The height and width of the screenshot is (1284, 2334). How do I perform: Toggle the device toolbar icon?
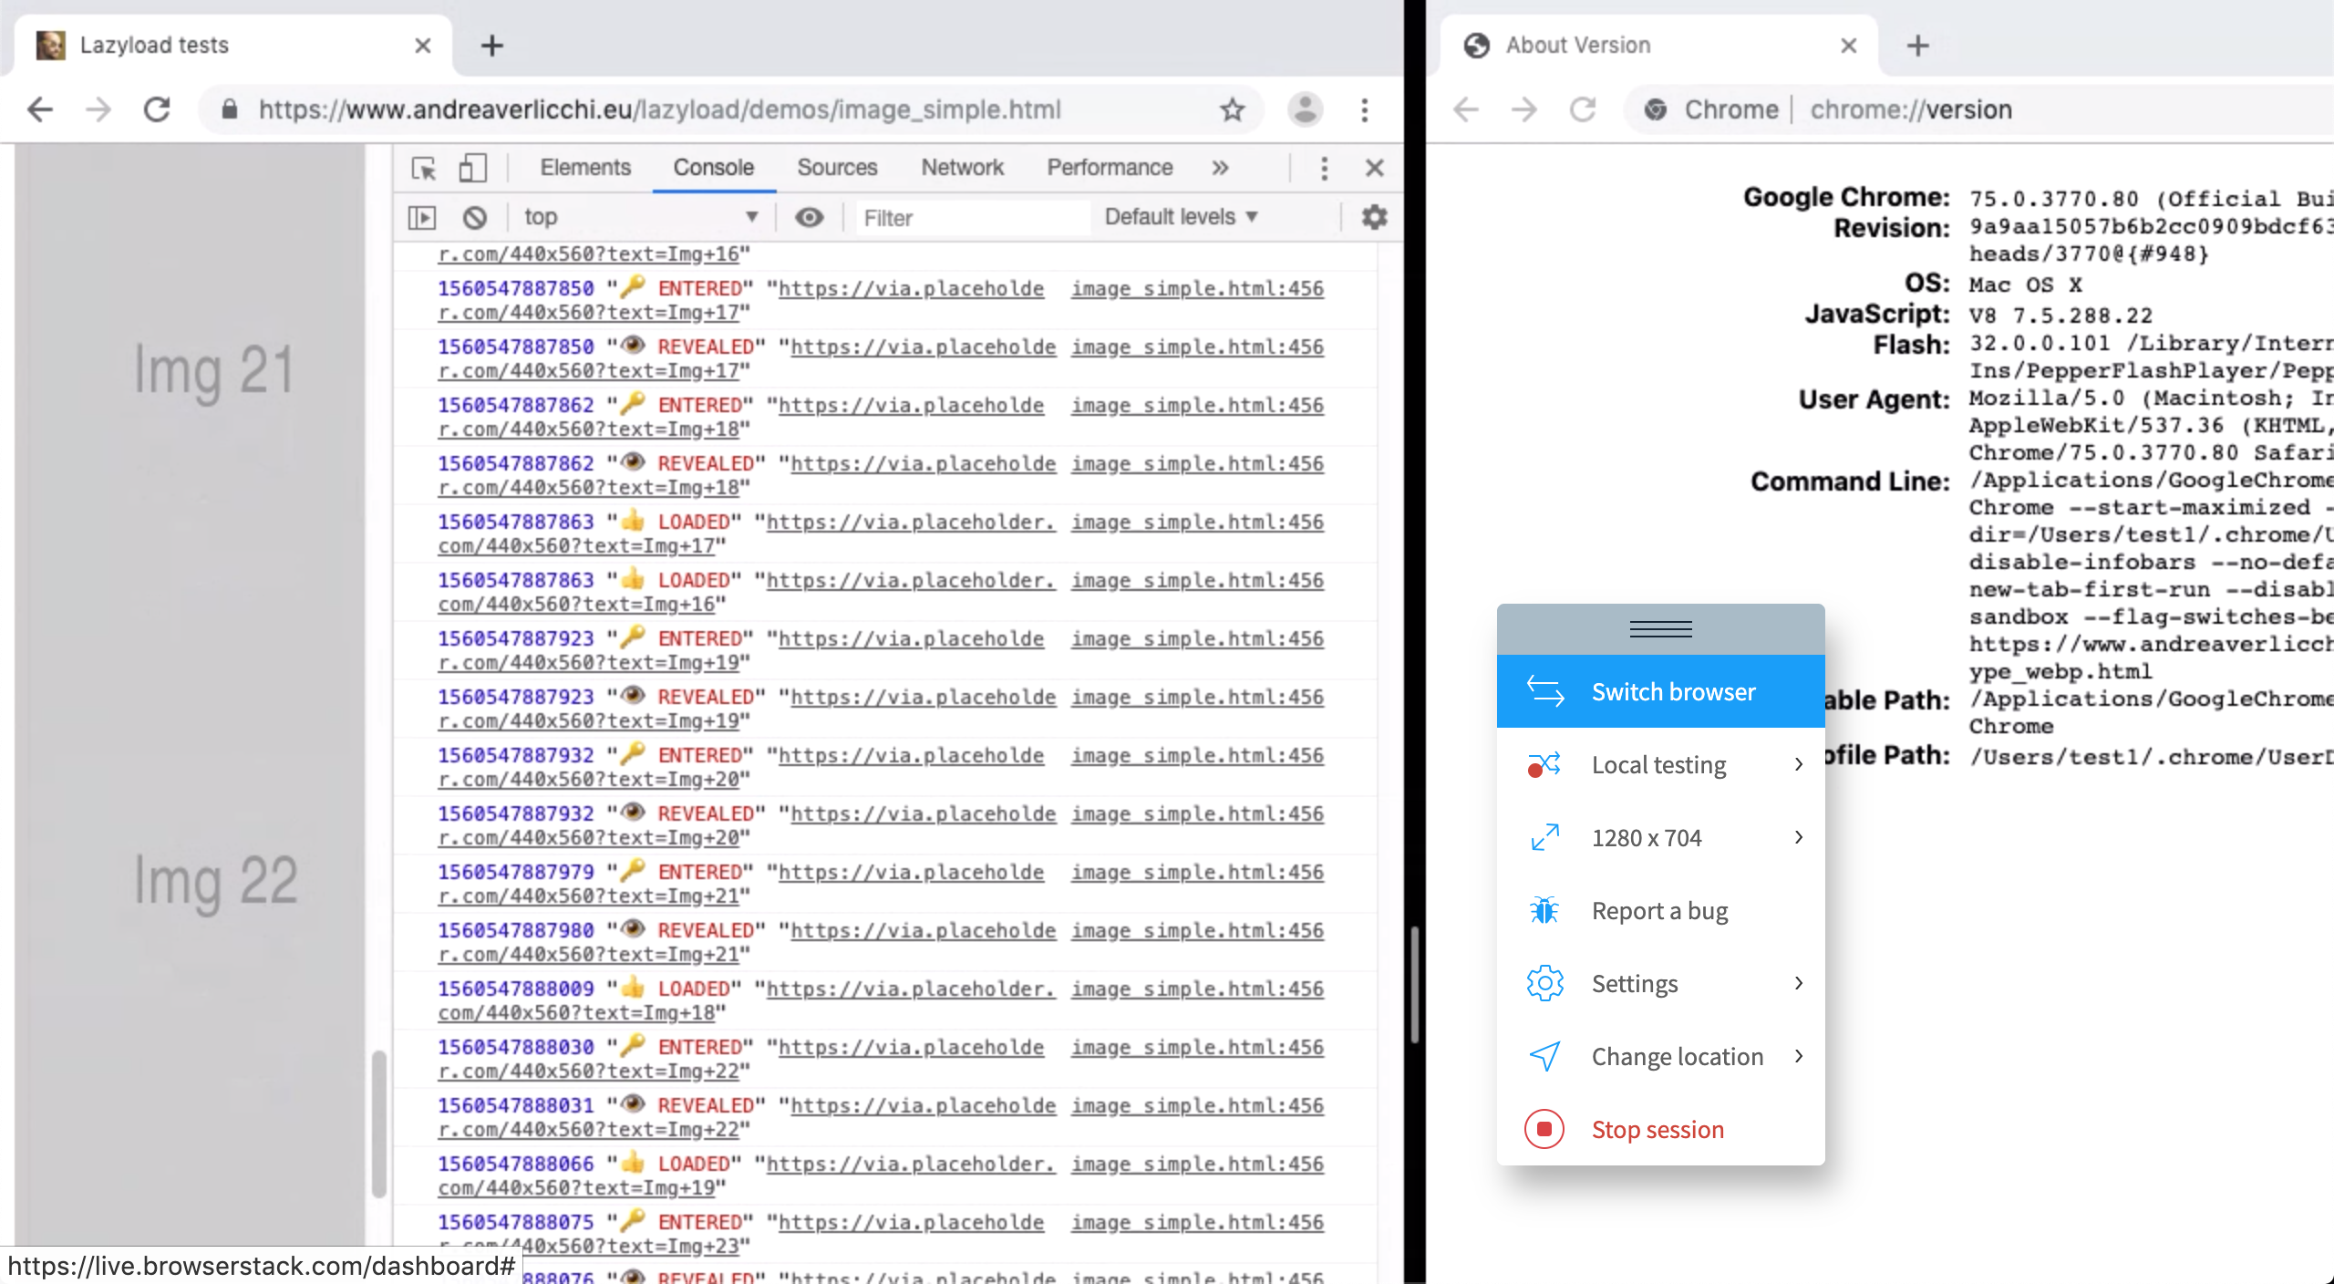click(x=472, y=168)
